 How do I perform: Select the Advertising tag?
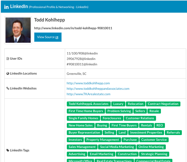[x=77, y=154]
